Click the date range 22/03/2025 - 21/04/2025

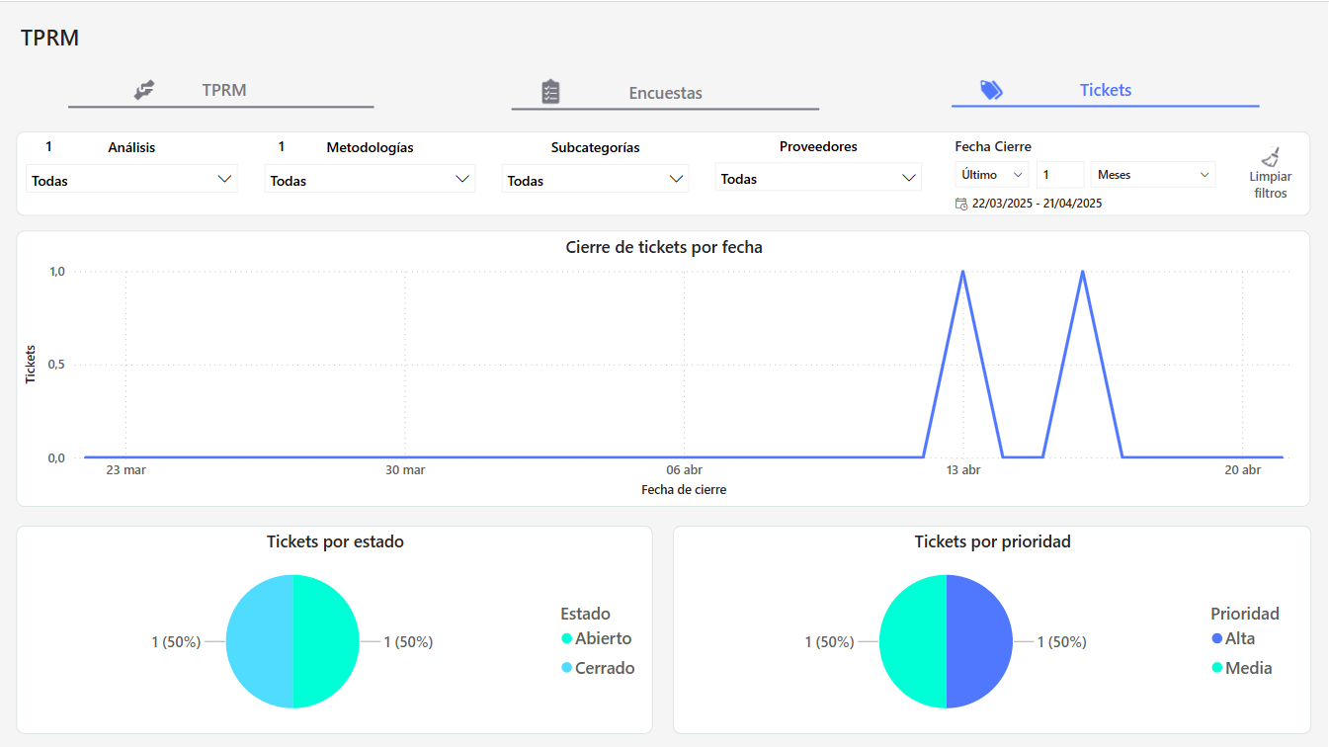tap(1038, 204)
